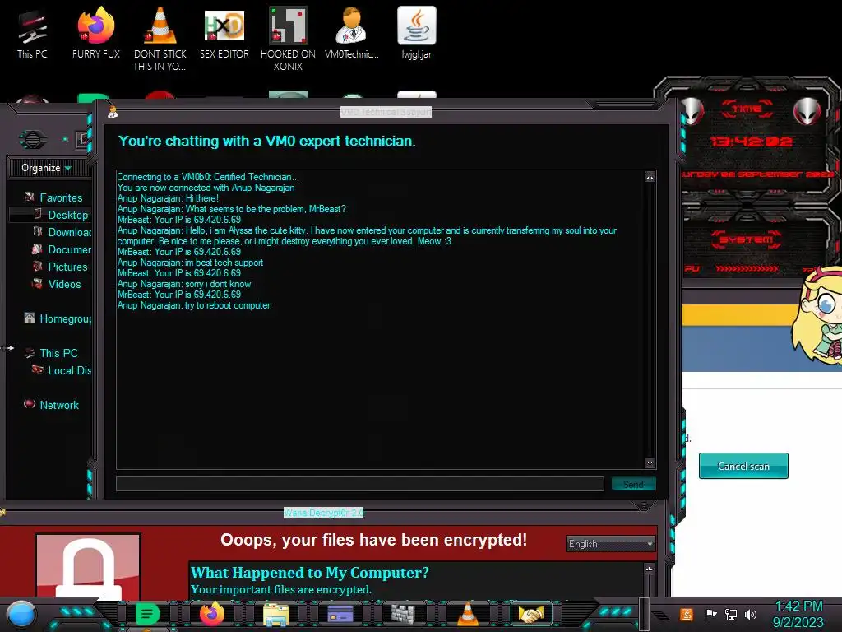Click Wana Decrypt0r text scrollbar up arrow

tap(649, 569)
